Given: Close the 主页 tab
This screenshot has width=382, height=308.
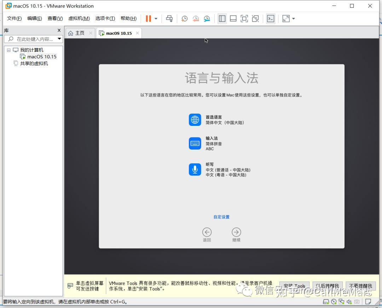Looking at the screenshot, I should 91,33.
